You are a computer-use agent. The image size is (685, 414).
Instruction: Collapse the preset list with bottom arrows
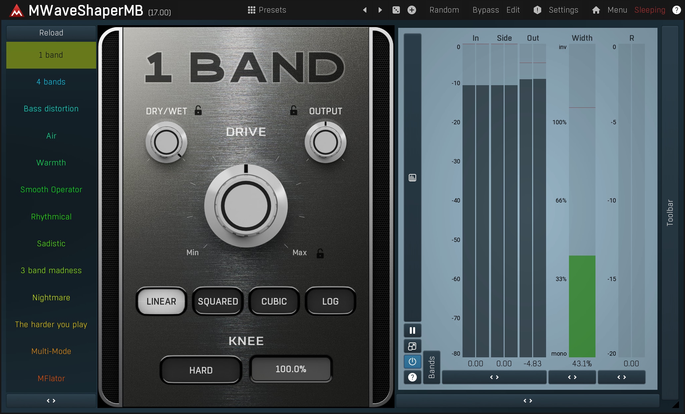tap(51, 401)
